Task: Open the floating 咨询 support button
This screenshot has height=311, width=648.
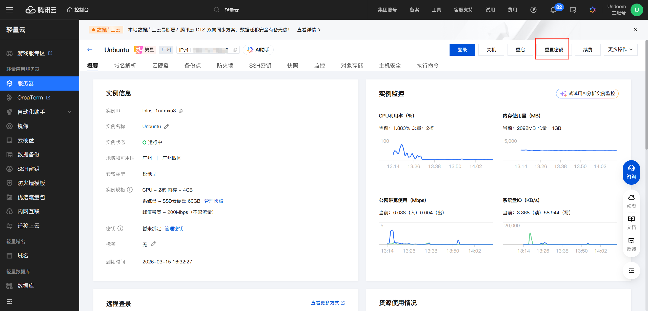Action: click(631, 172)
